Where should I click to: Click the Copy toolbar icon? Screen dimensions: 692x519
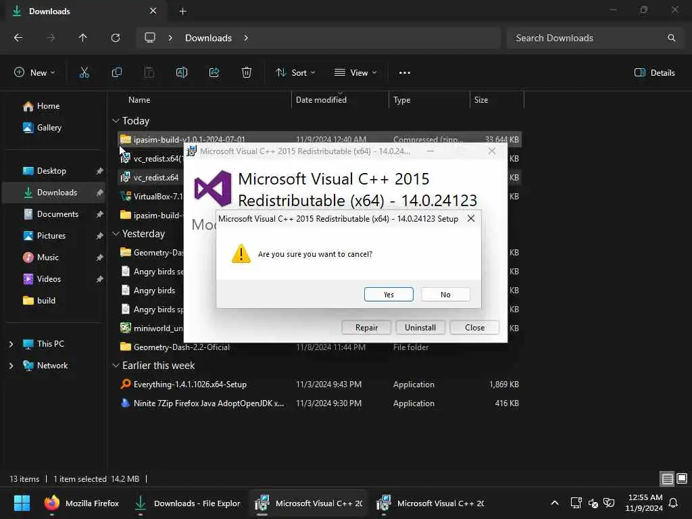[116, 73]
